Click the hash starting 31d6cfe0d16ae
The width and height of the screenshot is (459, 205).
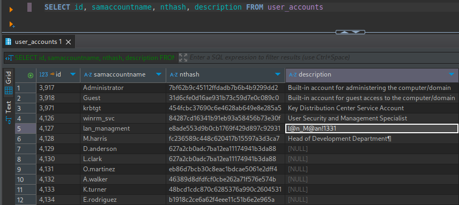click(225, 98)
